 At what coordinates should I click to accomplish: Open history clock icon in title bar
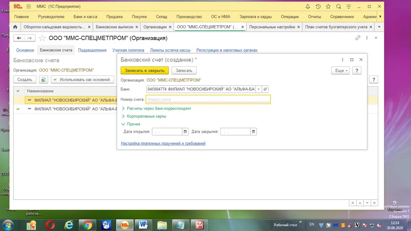coord(318,7)
